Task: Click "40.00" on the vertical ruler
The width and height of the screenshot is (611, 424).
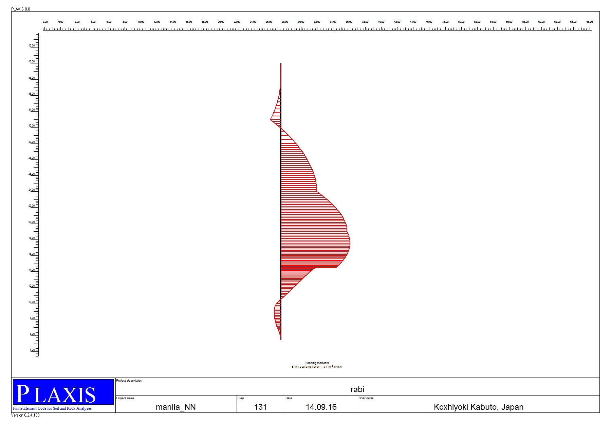Action: [32, 62]
